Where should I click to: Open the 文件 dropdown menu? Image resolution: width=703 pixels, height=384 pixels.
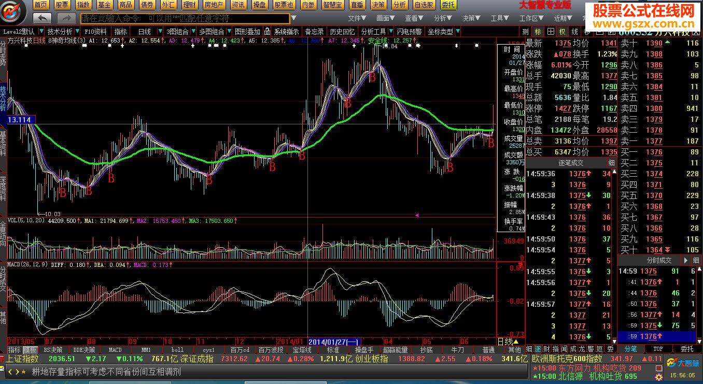[x=356, y=18]
